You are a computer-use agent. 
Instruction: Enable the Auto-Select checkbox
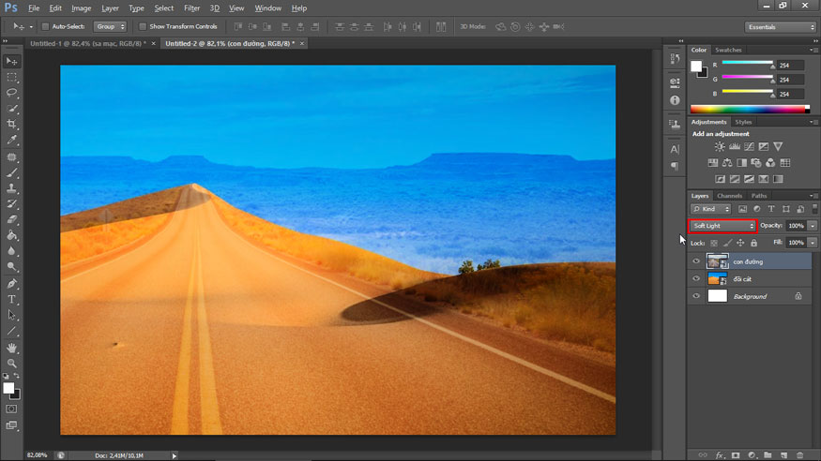(x=46, y=26)
